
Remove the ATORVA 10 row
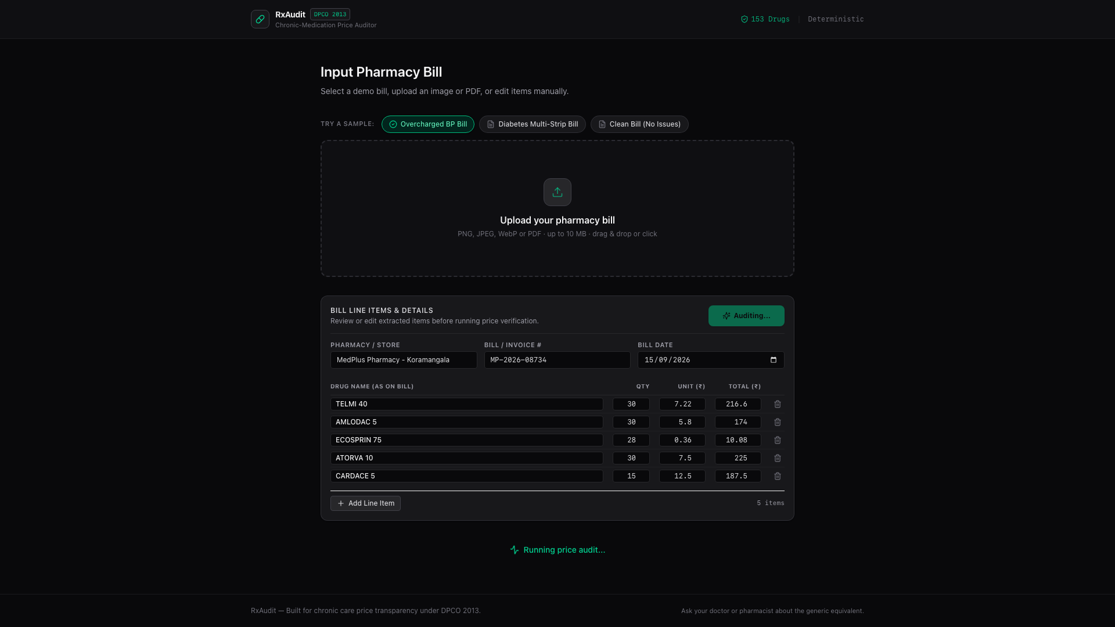coord(778,458)
